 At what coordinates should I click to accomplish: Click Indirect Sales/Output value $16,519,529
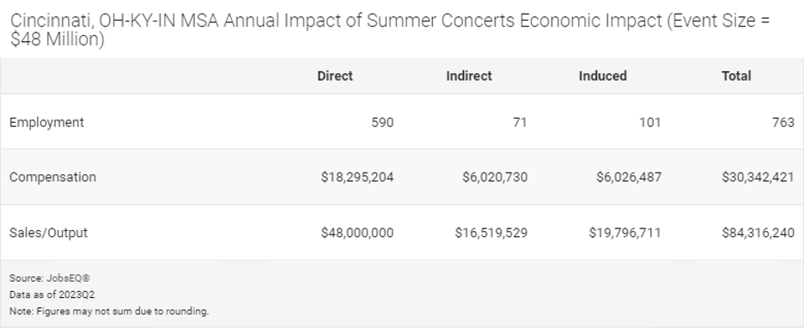tap(491, 233)
